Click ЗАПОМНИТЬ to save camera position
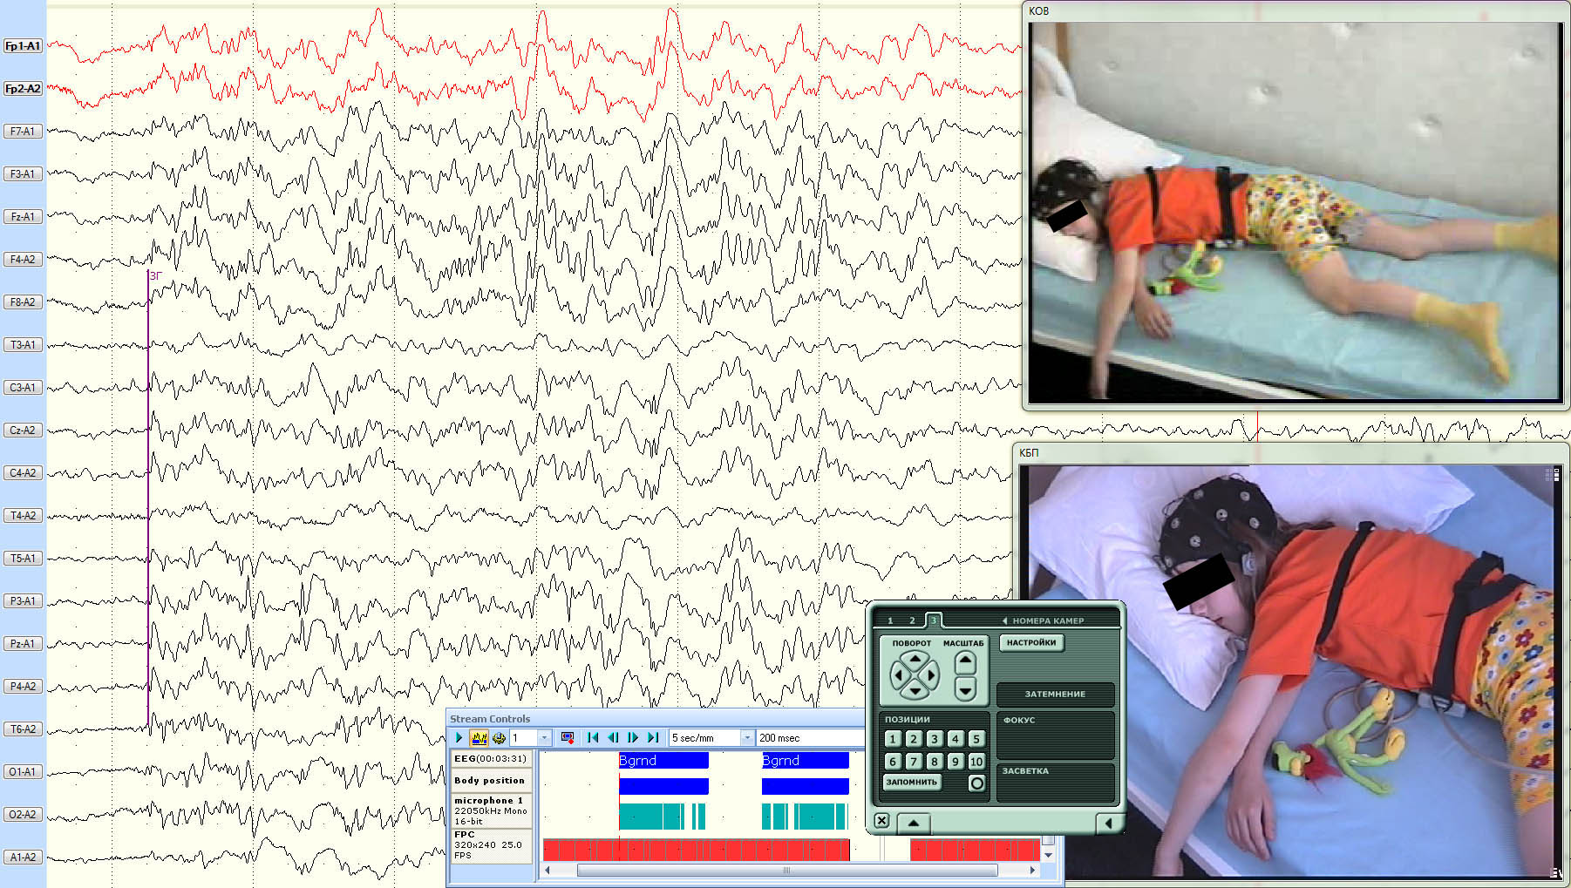The width and height of the screenshot is (1571, 888). (x=911, y=783)
